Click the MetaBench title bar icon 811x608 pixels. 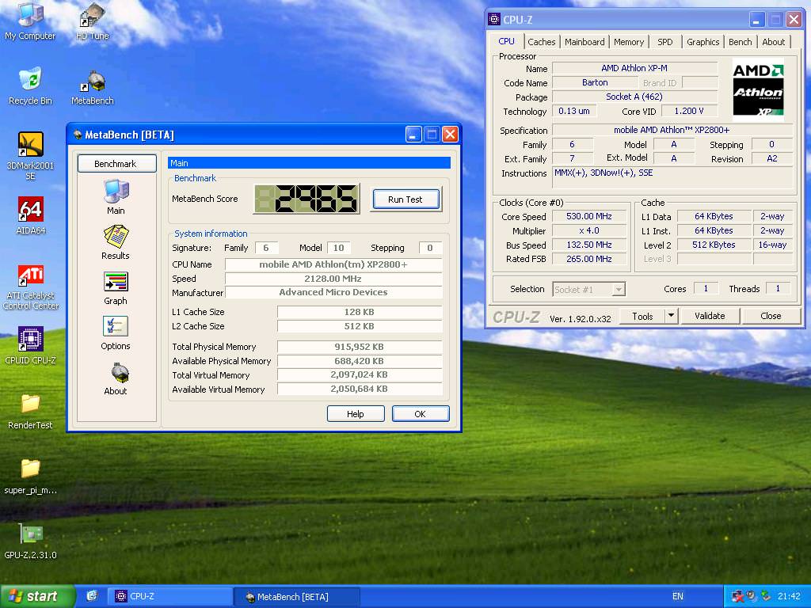pos(78,135)
